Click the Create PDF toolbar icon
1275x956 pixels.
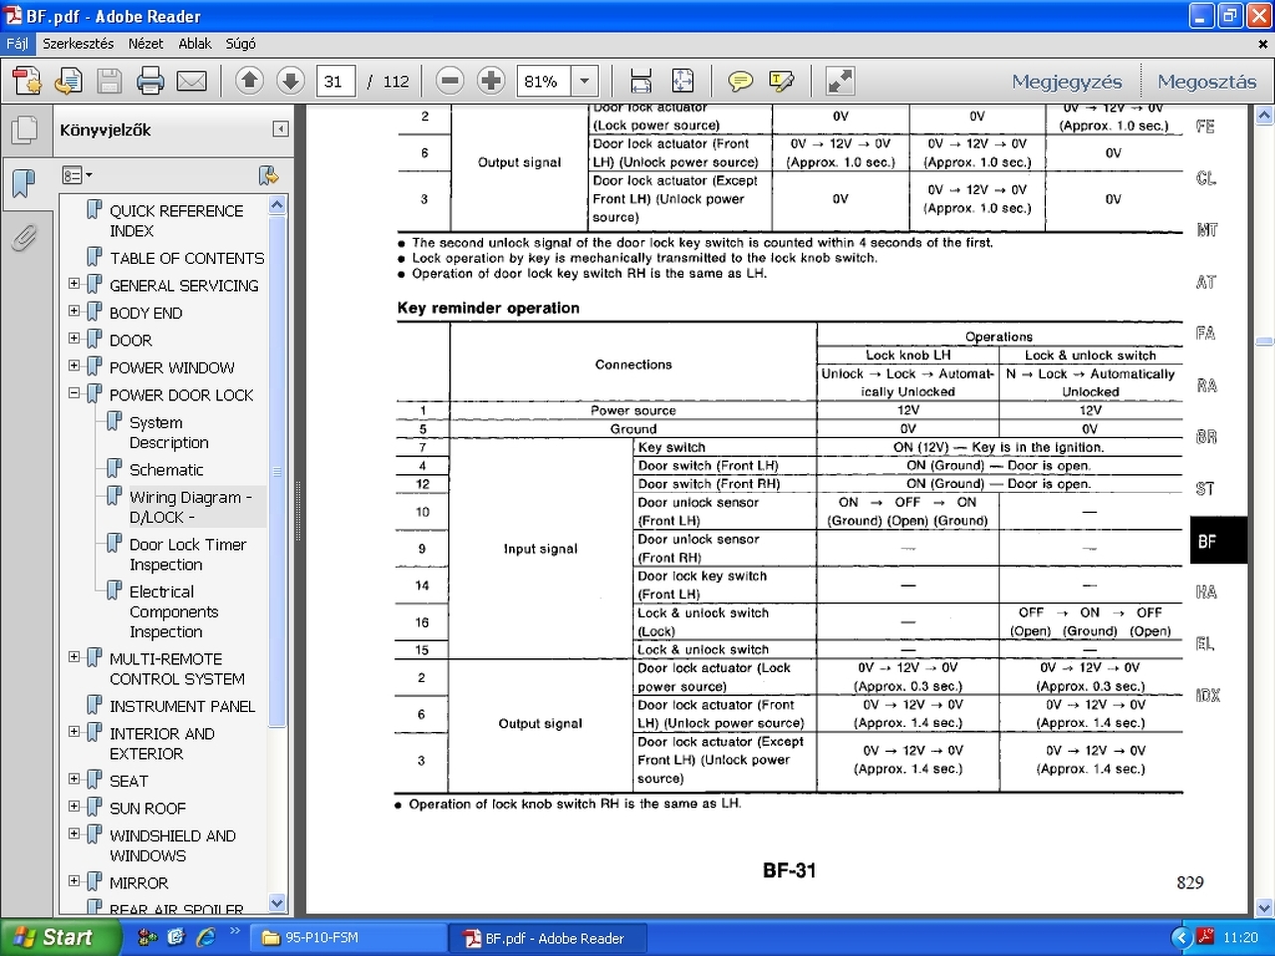[27, 81]
